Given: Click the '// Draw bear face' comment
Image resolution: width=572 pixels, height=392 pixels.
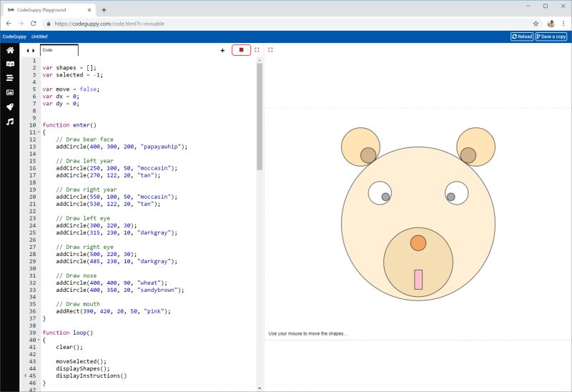Looking at the screenshot, I should coord(84,139).
